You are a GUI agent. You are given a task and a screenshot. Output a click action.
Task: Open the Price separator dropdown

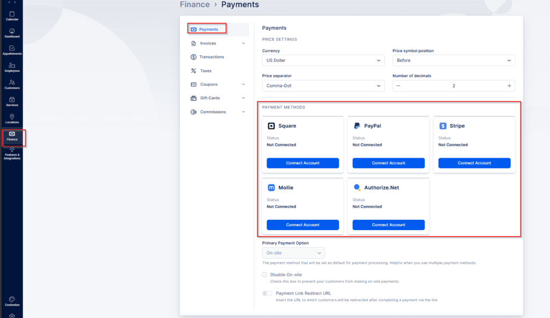(x=323, y=86)
